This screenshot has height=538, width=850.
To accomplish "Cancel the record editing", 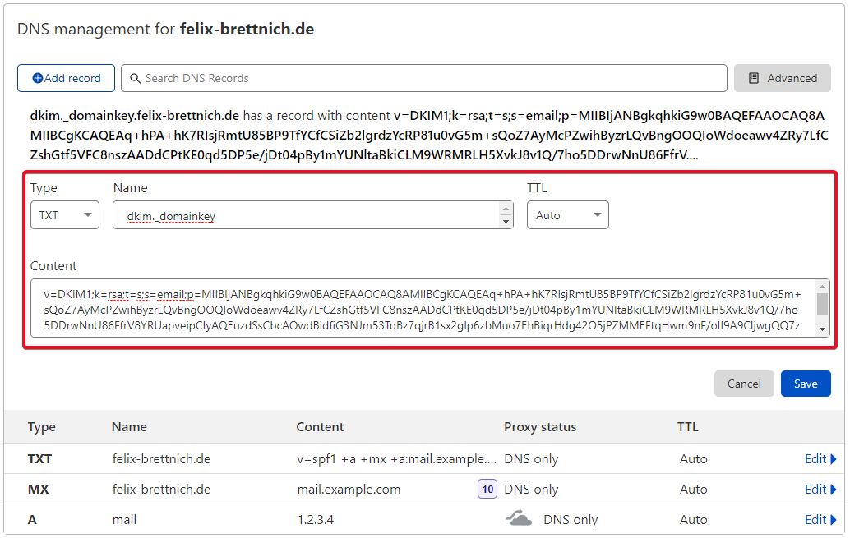I will click(x=744, y=384).
